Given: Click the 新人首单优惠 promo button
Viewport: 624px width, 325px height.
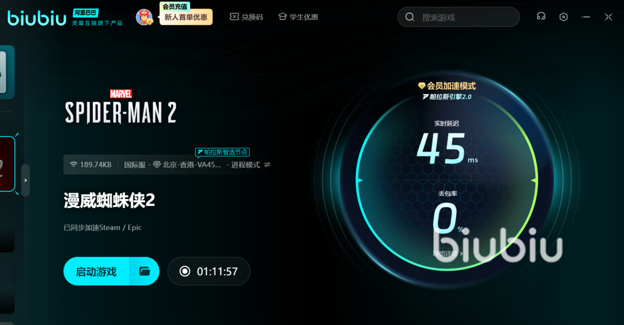Looking at the screenshot, I should (186, 17).
